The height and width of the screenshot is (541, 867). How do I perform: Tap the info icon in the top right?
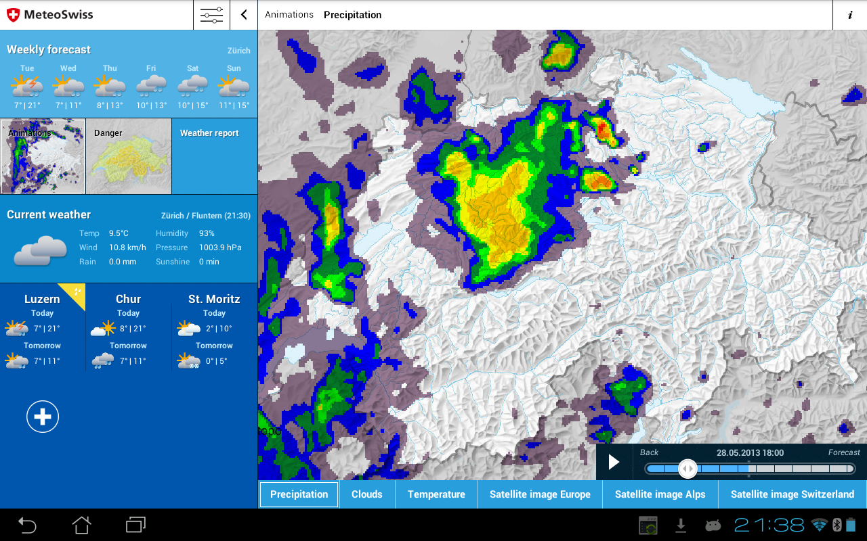(849, 14)
